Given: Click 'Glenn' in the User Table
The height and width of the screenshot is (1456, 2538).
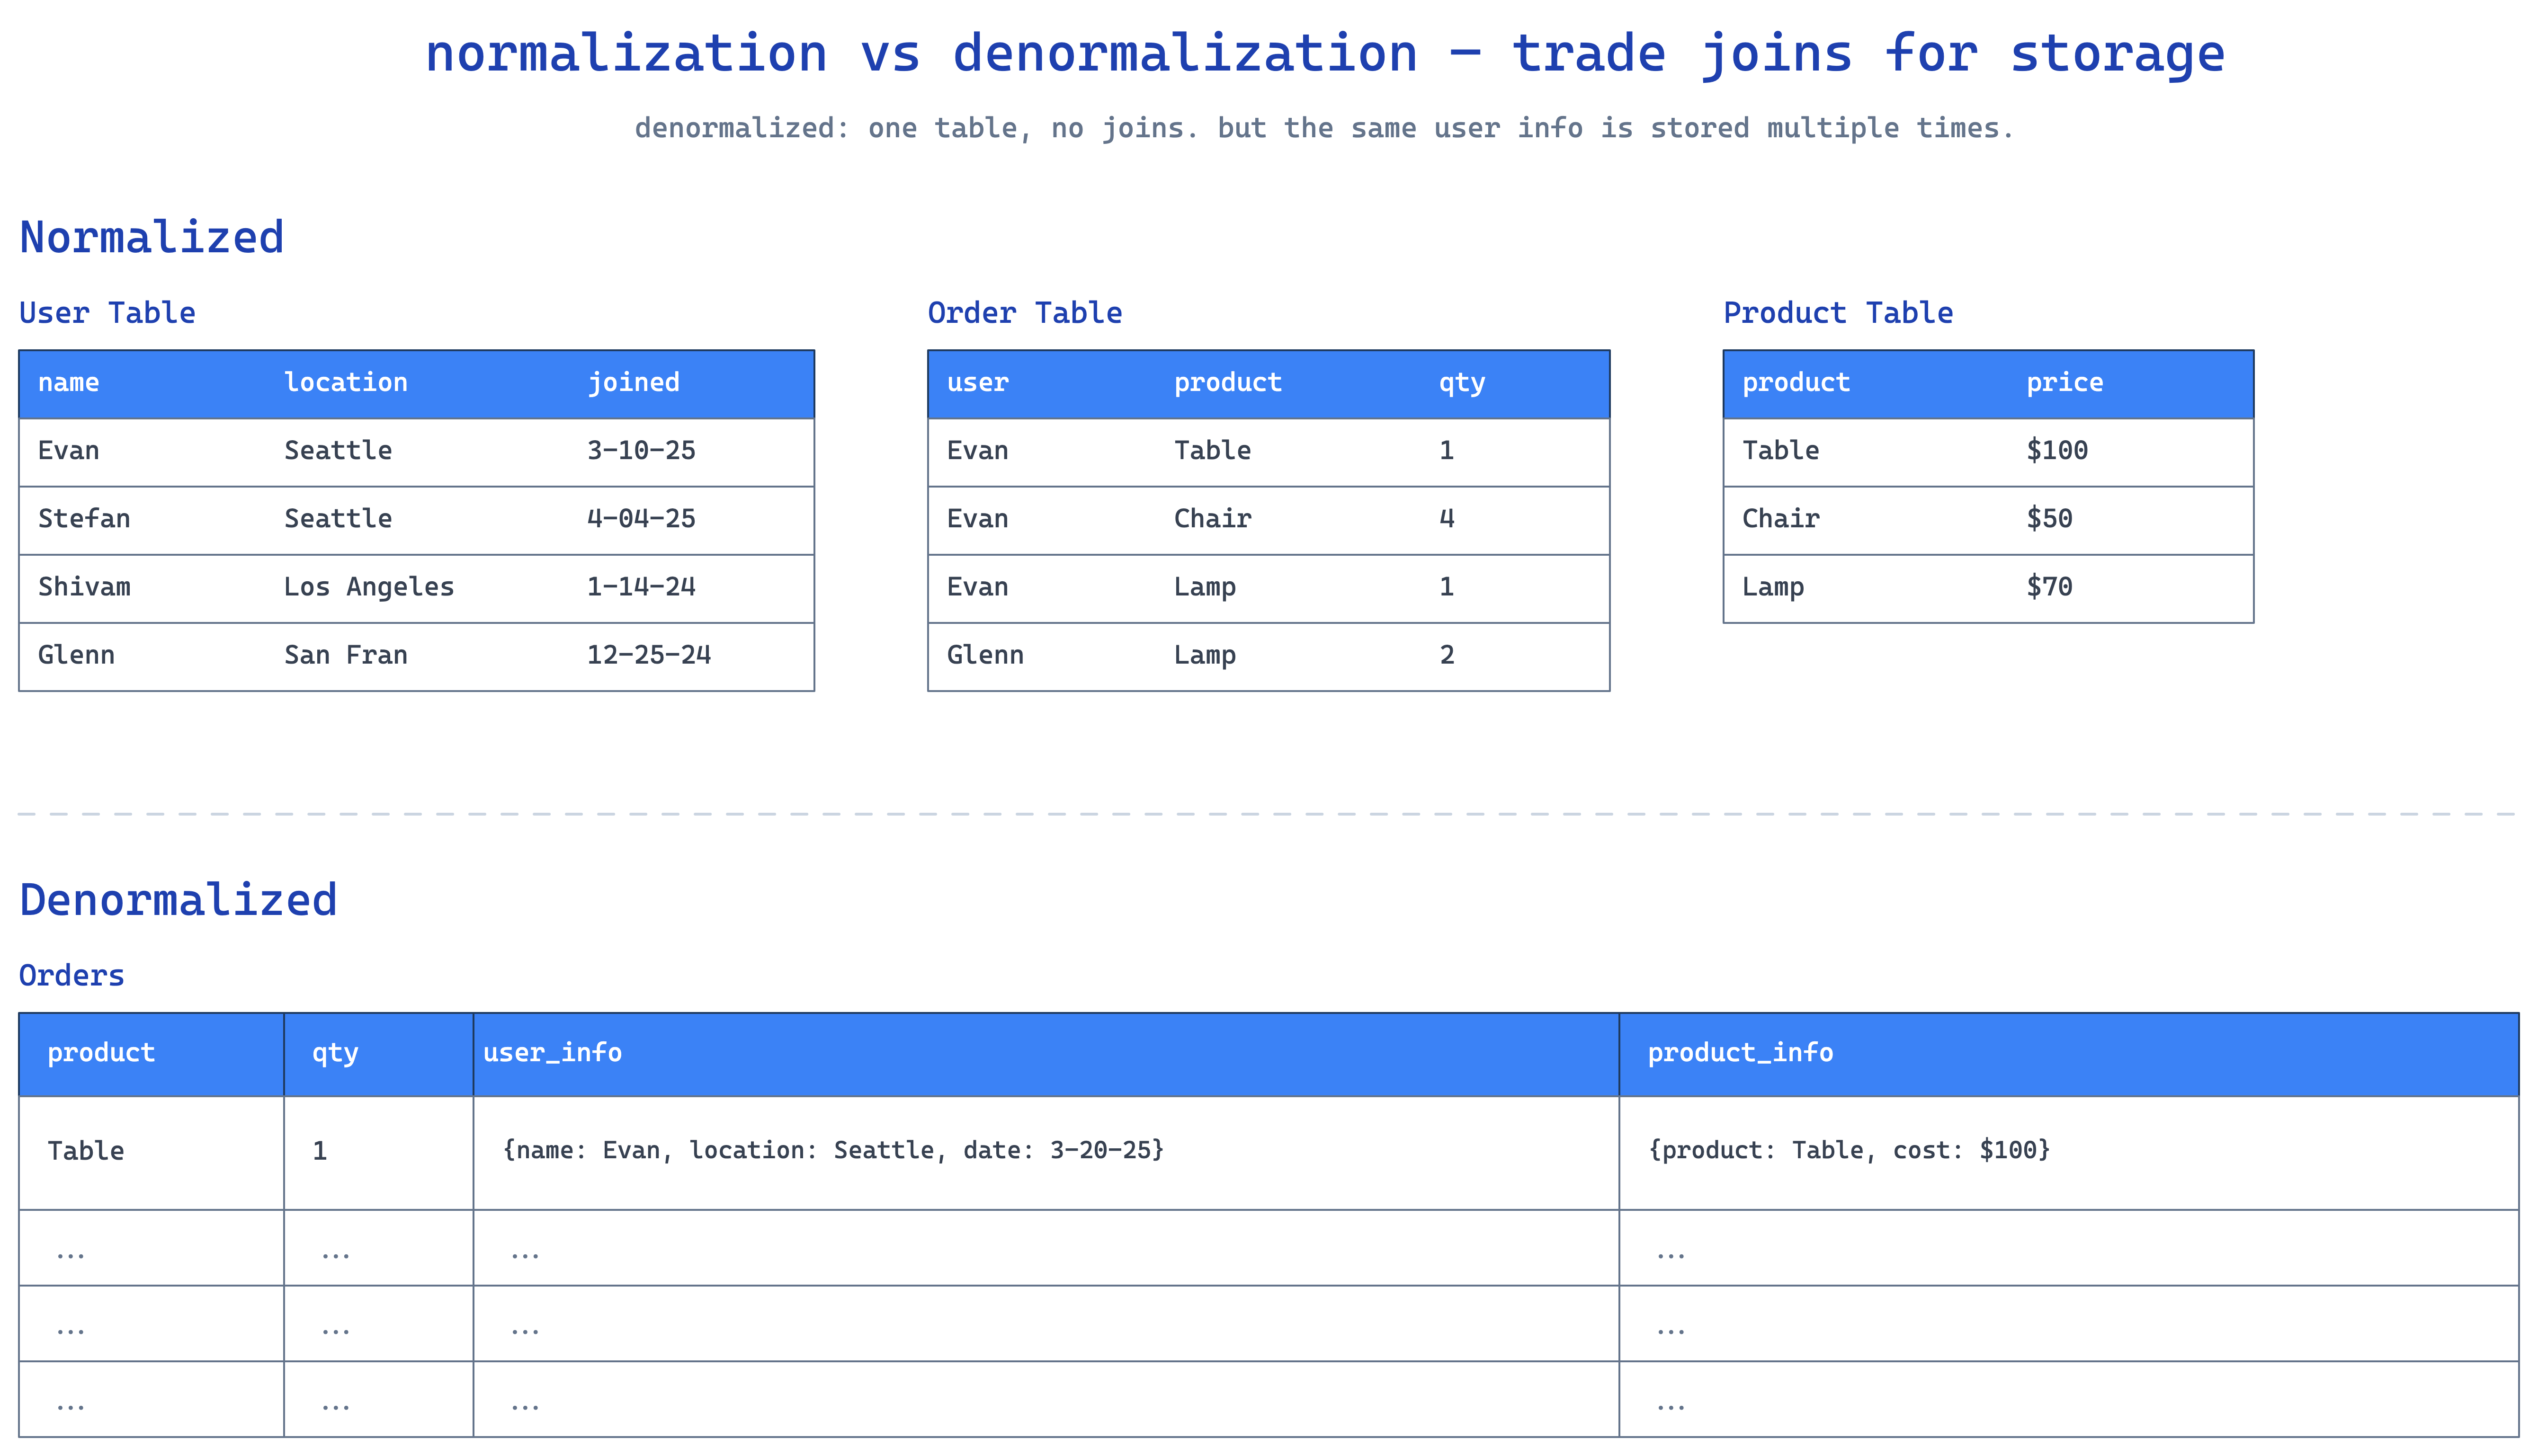Looking at the screenshot, I should point(76,655).
